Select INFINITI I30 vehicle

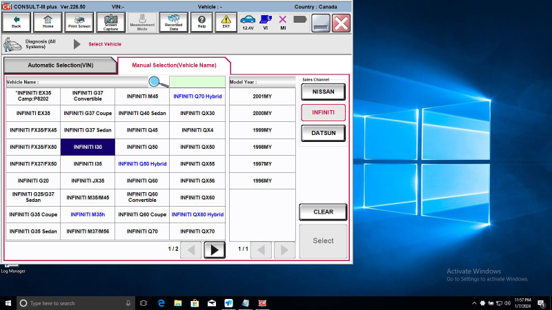coord(88,147)
